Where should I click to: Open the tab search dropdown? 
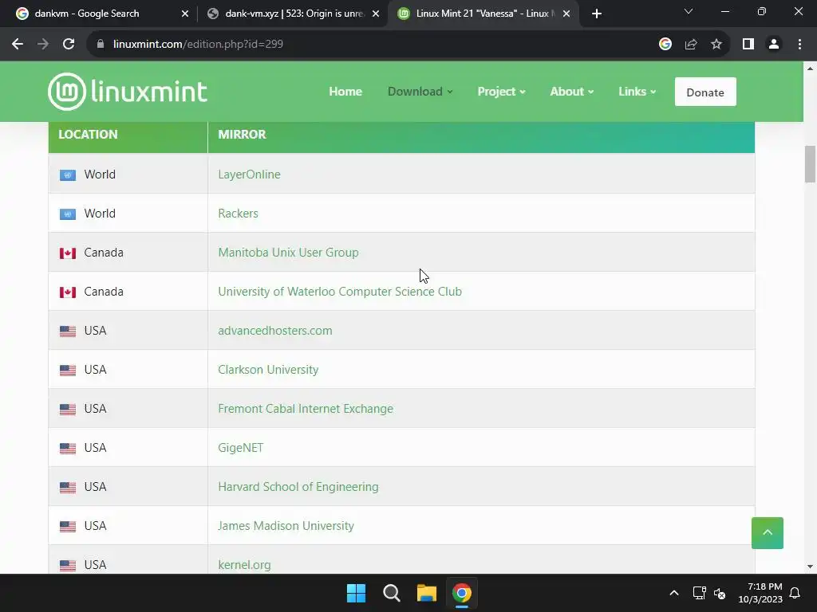coord(689,11)
